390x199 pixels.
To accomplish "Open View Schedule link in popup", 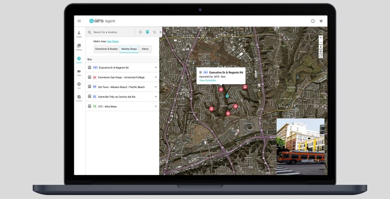I will (207, 81).
